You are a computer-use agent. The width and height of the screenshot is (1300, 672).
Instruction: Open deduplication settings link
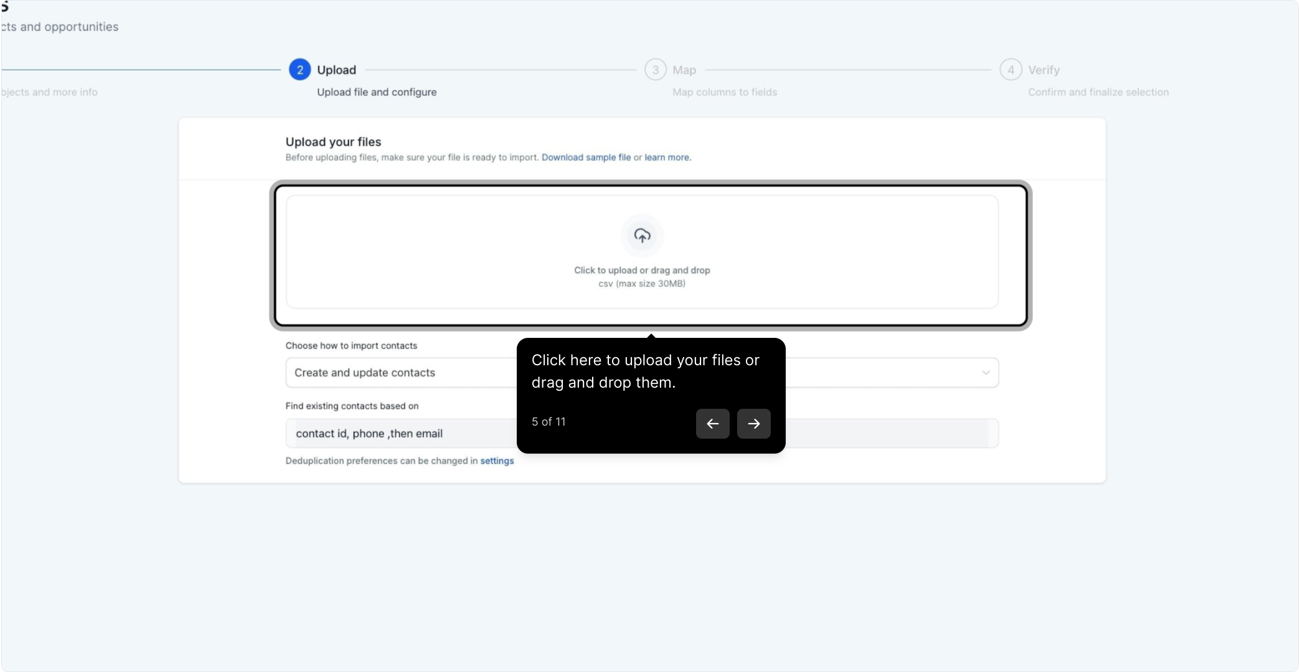click(x=497, y=461)
